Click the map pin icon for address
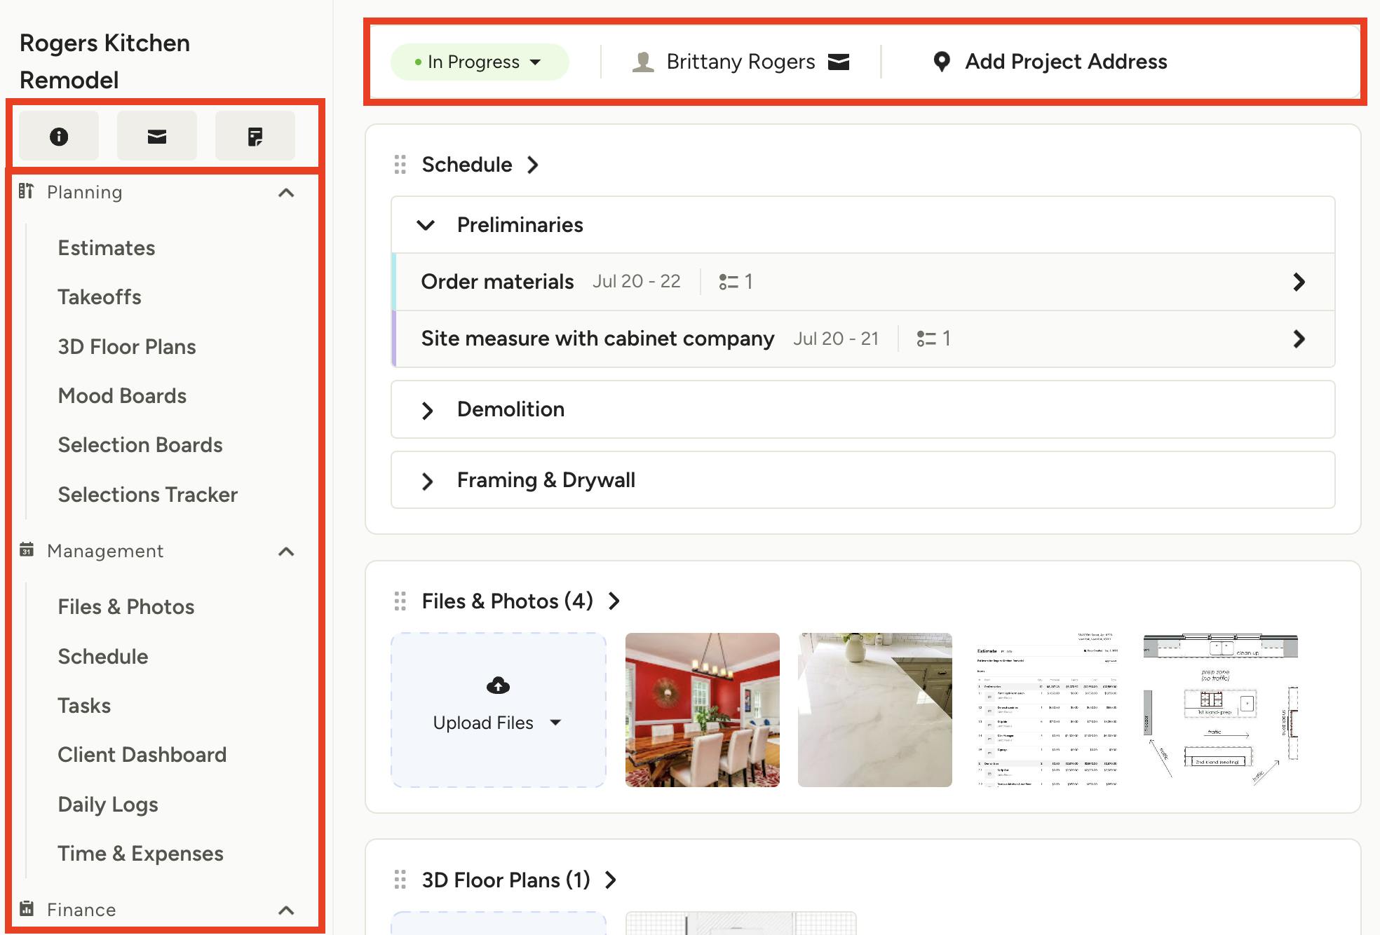The height and width of the screenshot is (935, 1380). (942, 62)
